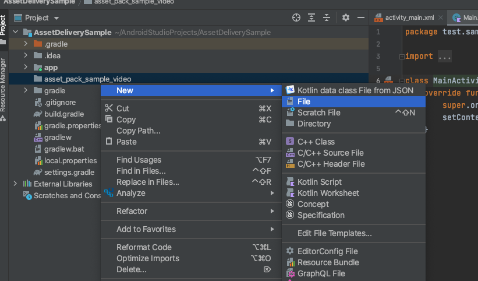Image resolution: width=478 pixels, height=281 pixels.
Task: Choose C++ Class
Action: click(353, 142)
